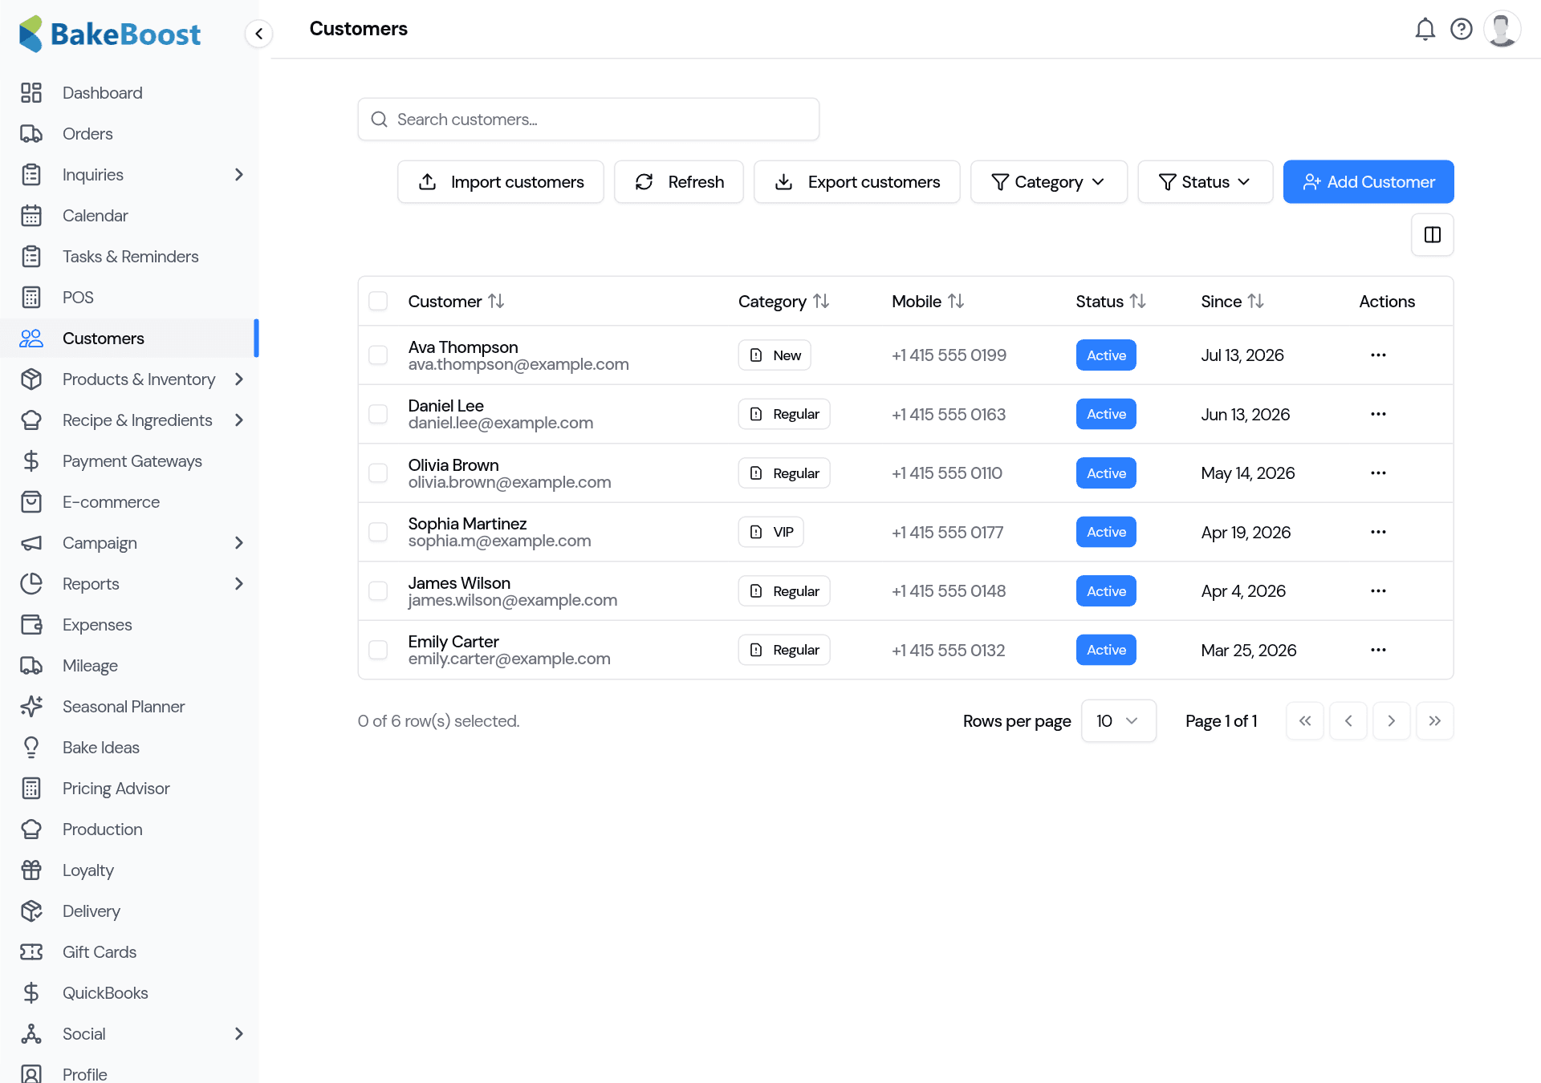
Task: Click the Pricing Advisor sidebar item
Action: [x=129, y=789]
